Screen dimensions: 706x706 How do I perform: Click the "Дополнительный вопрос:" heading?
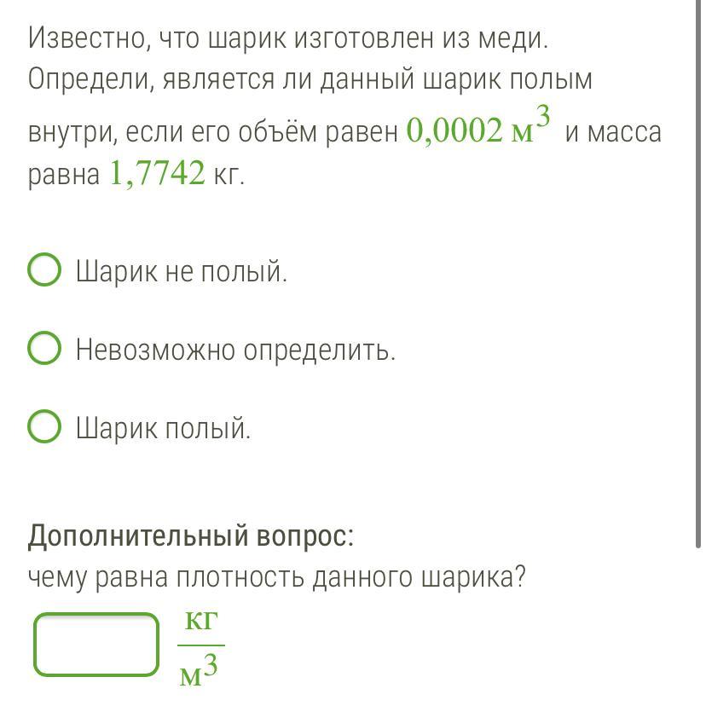pos(190,536)
